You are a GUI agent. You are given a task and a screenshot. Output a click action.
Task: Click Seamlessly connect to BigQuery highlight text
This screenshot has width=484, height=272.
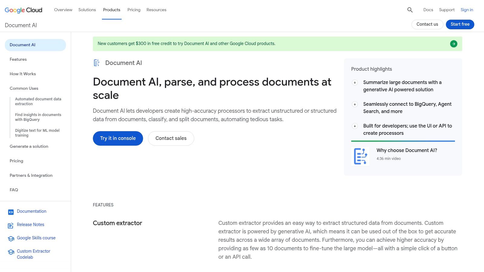point(407,108)
